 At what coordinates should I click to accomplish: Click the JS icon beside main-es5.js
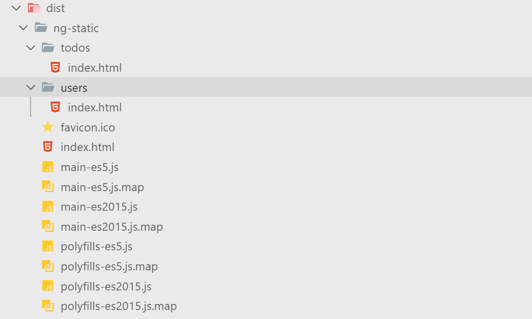48,167
